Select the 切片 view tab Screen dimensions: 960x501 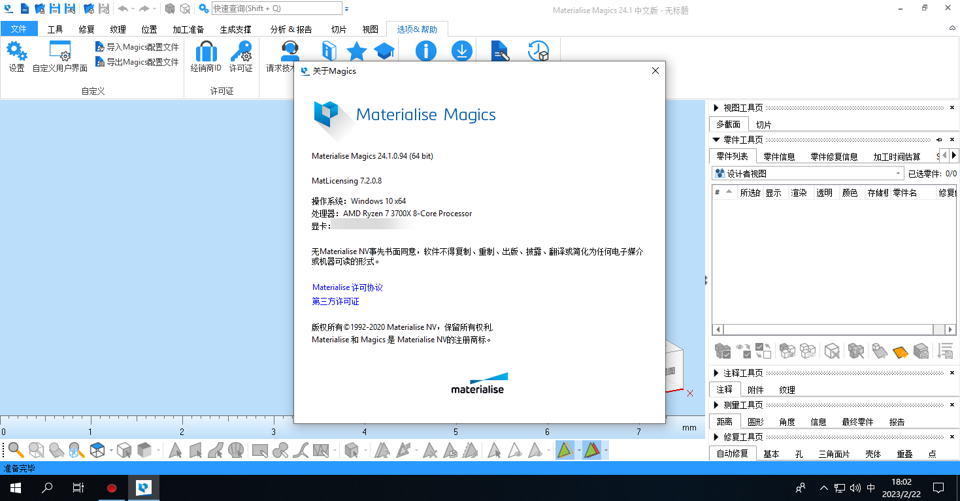[763, 125]
